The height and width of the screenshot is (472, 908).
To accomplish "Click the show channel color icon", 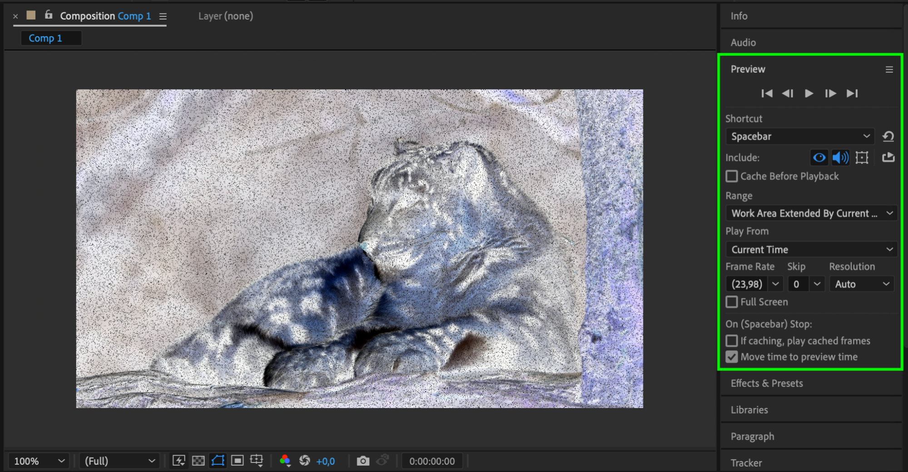I will tap(285, 461).
